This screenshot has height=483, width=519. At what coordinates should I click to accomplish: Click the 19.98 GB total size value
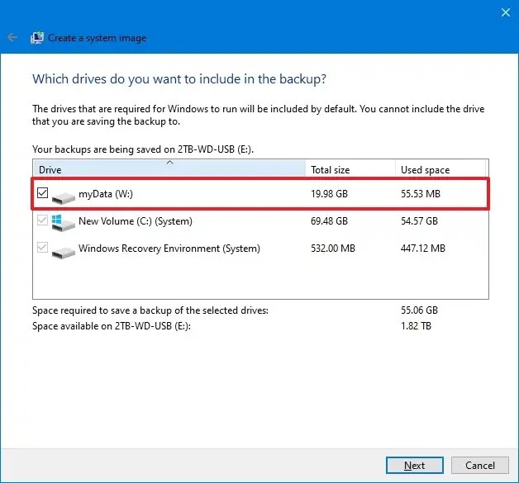click(x=330, y=194)
